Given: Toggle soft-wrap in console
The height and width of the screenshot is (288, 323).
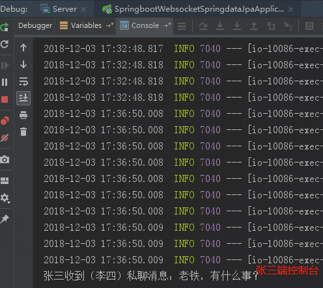Looking at the screenshot, I should point(23,81).
